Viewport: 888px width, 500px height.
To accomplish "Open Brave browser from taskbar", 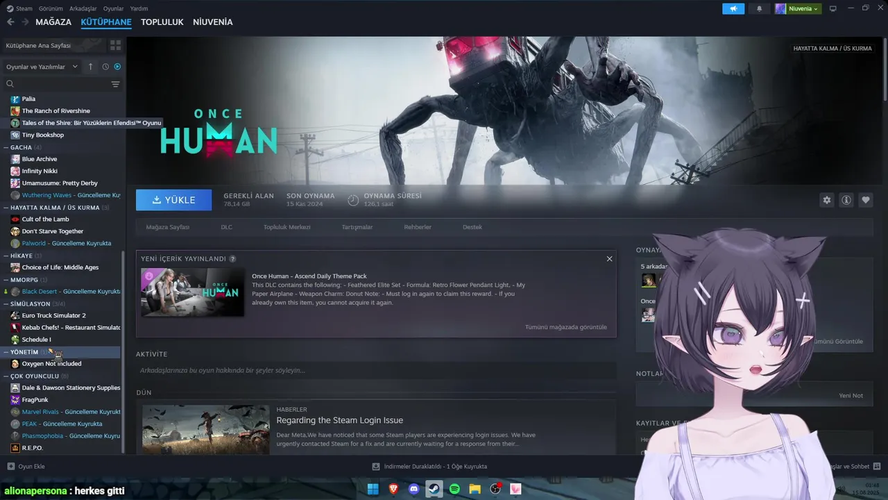I will [x=393, y=489].
